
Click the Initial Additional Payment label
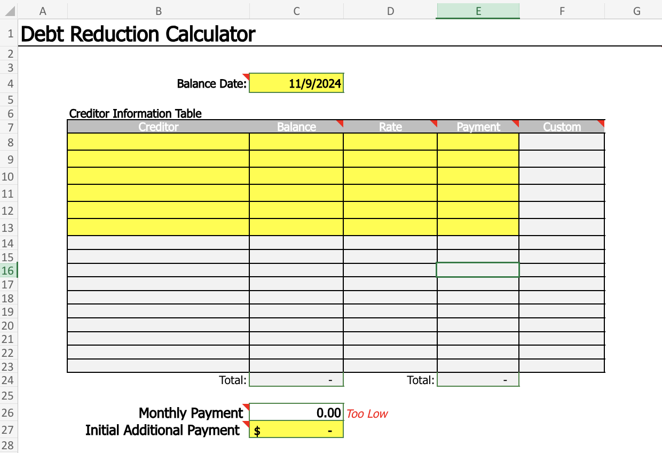click(x=163, y=430)
